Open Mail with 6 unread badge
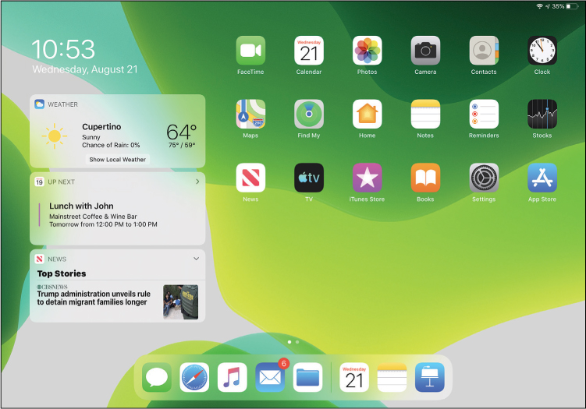This screenshot has height=409, width=586. click(x=270, y=378)
